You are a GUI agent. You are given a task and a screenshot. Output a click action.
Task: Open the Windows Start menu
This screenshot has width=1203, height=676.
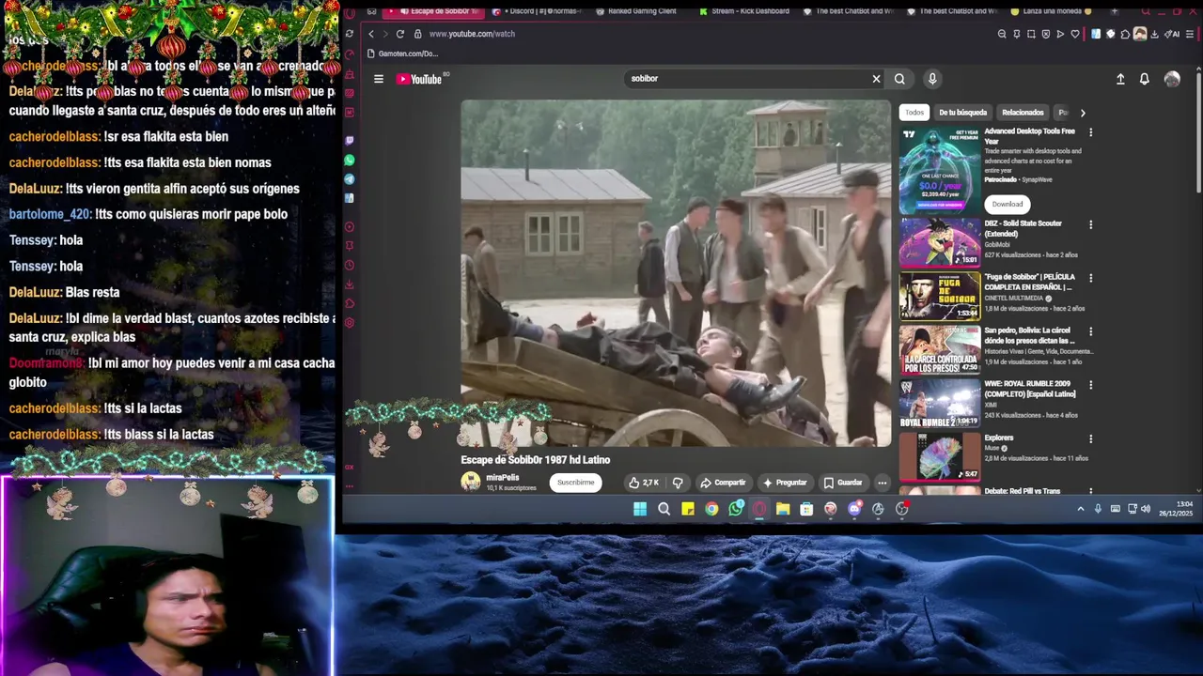(x=640, y=509)
